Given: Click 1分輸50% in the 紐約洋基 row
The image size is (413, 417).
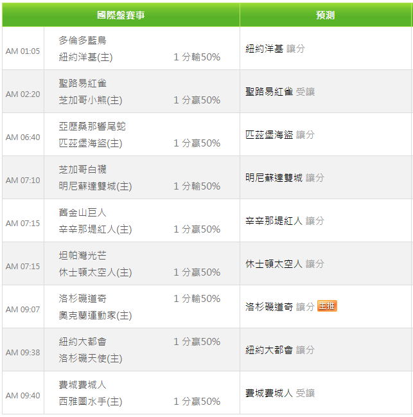Looking at the screenshot, I should (197, 57).
